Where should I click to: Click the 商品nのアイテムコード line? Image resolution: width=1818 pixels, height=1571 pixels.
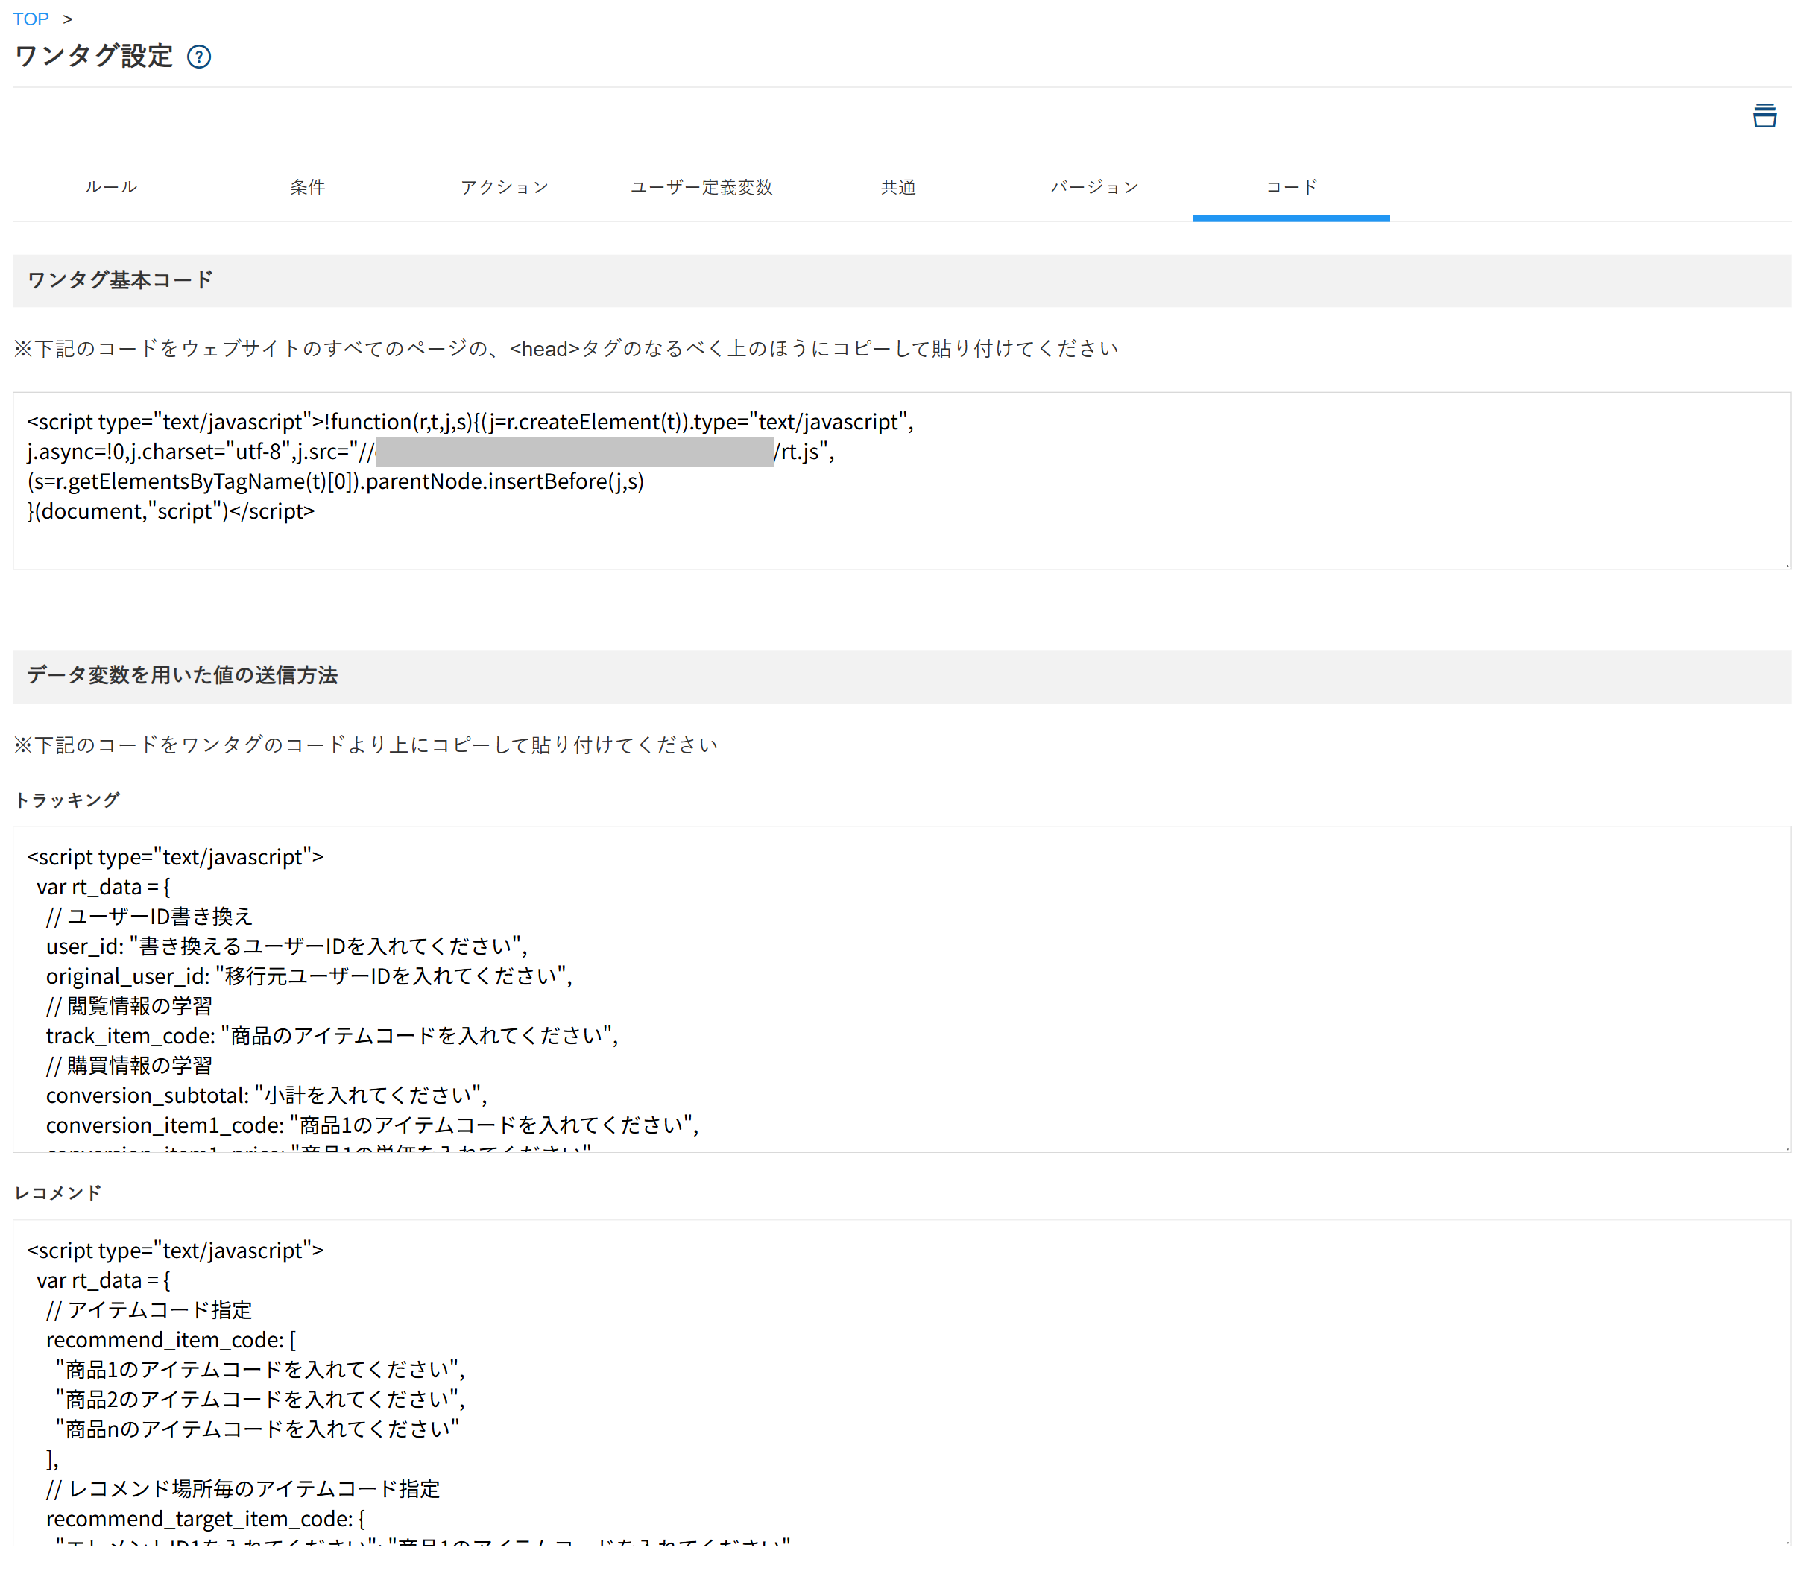[x=258, y=1430]
